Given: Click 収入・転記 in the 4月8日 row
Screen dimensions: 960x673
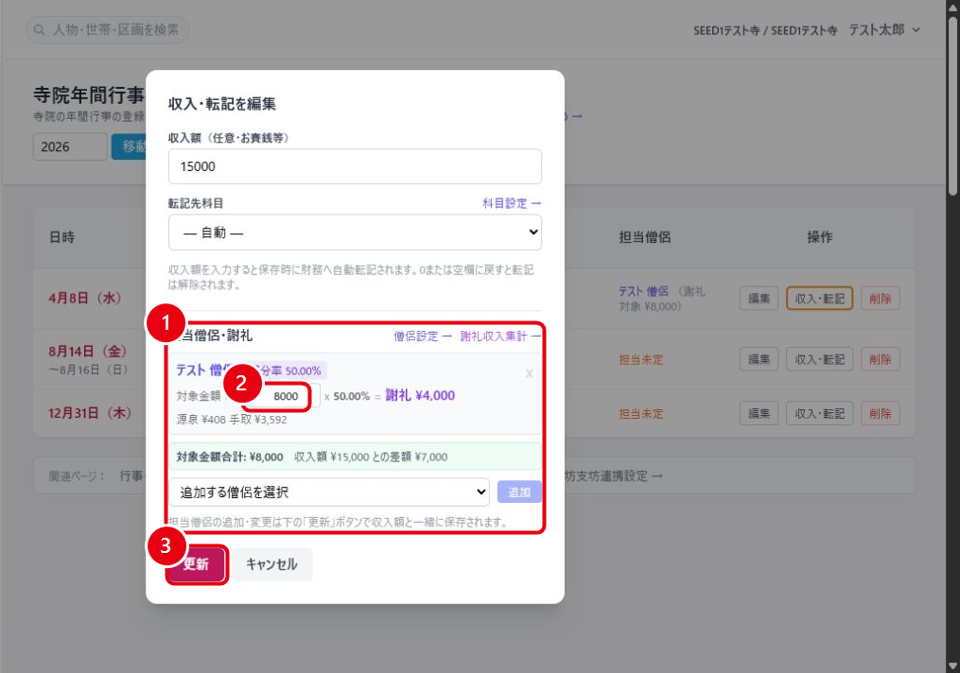Looking at the screenshot, I should pos(819,299).
